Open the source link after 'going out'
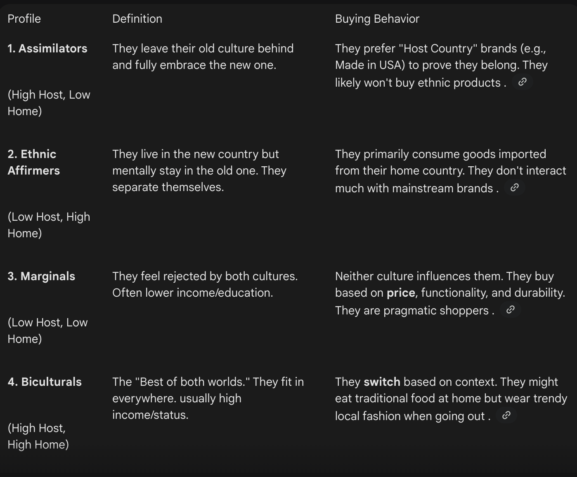 pyautogui.click(x=506, y=416)
